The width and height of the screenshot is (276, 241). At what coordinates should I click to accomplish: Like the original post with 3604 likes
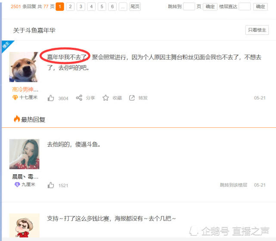click(51, 98)
